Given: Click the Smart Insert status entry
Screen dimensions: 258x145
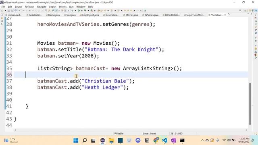Looking at the screenshot, I should (150, 133).
